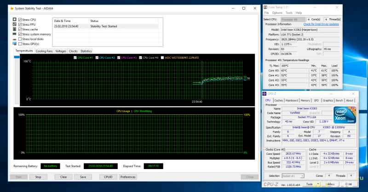Toggle the Stress FPU checkbox

[20, 25]
